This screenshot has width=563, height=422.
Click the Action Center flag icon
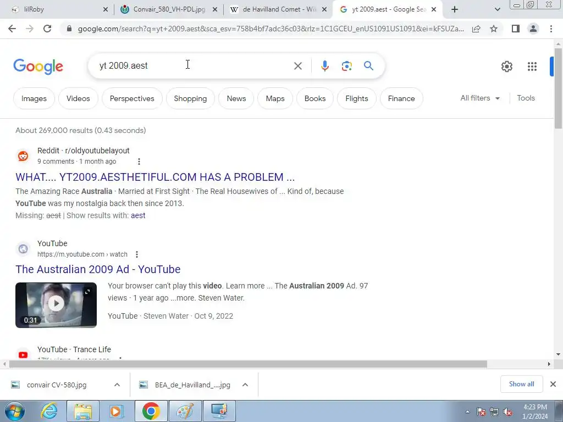pos(481,412)
